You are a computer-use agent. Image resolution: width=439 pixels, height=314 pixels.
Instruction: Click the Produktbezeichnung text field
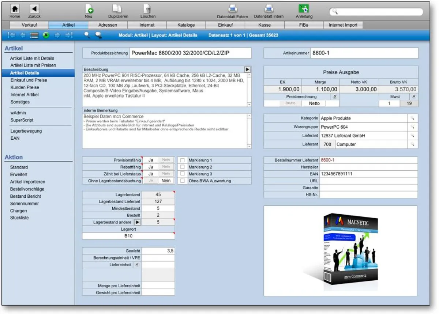[x=190, y=53]
